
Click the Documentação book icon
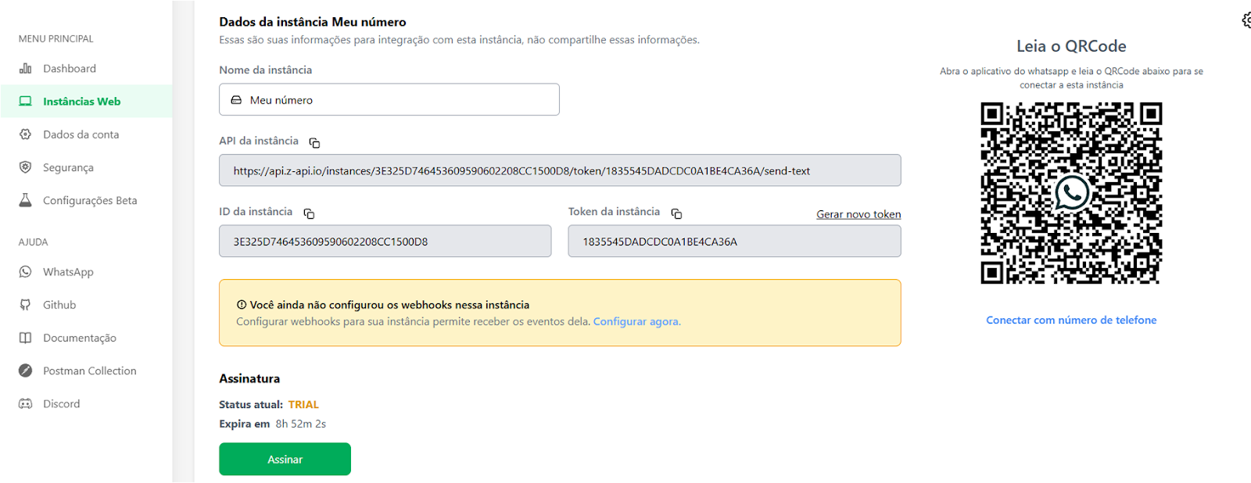click(25, 338)
